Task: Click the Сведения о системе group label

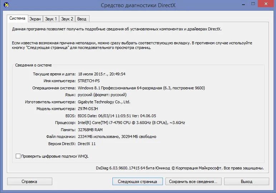Action: 33,65
